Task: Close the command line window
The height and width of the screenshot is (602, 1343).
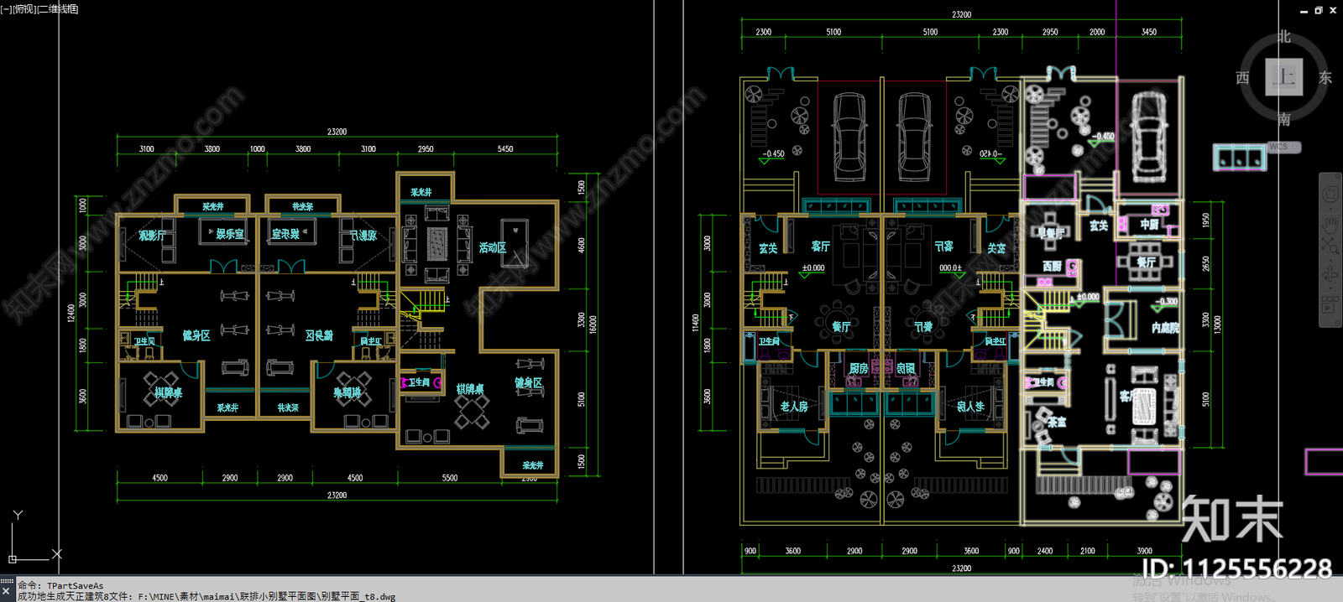Action: [x=7, y=591]
